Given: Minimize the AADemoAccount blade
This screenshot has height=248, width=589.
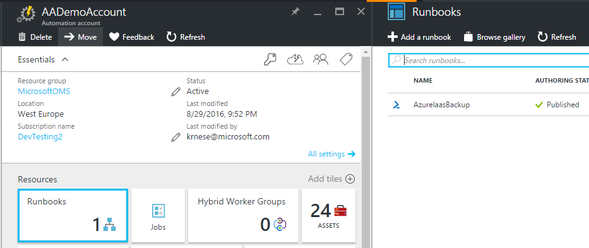Looking at the screenshot, I should [318, 15].
